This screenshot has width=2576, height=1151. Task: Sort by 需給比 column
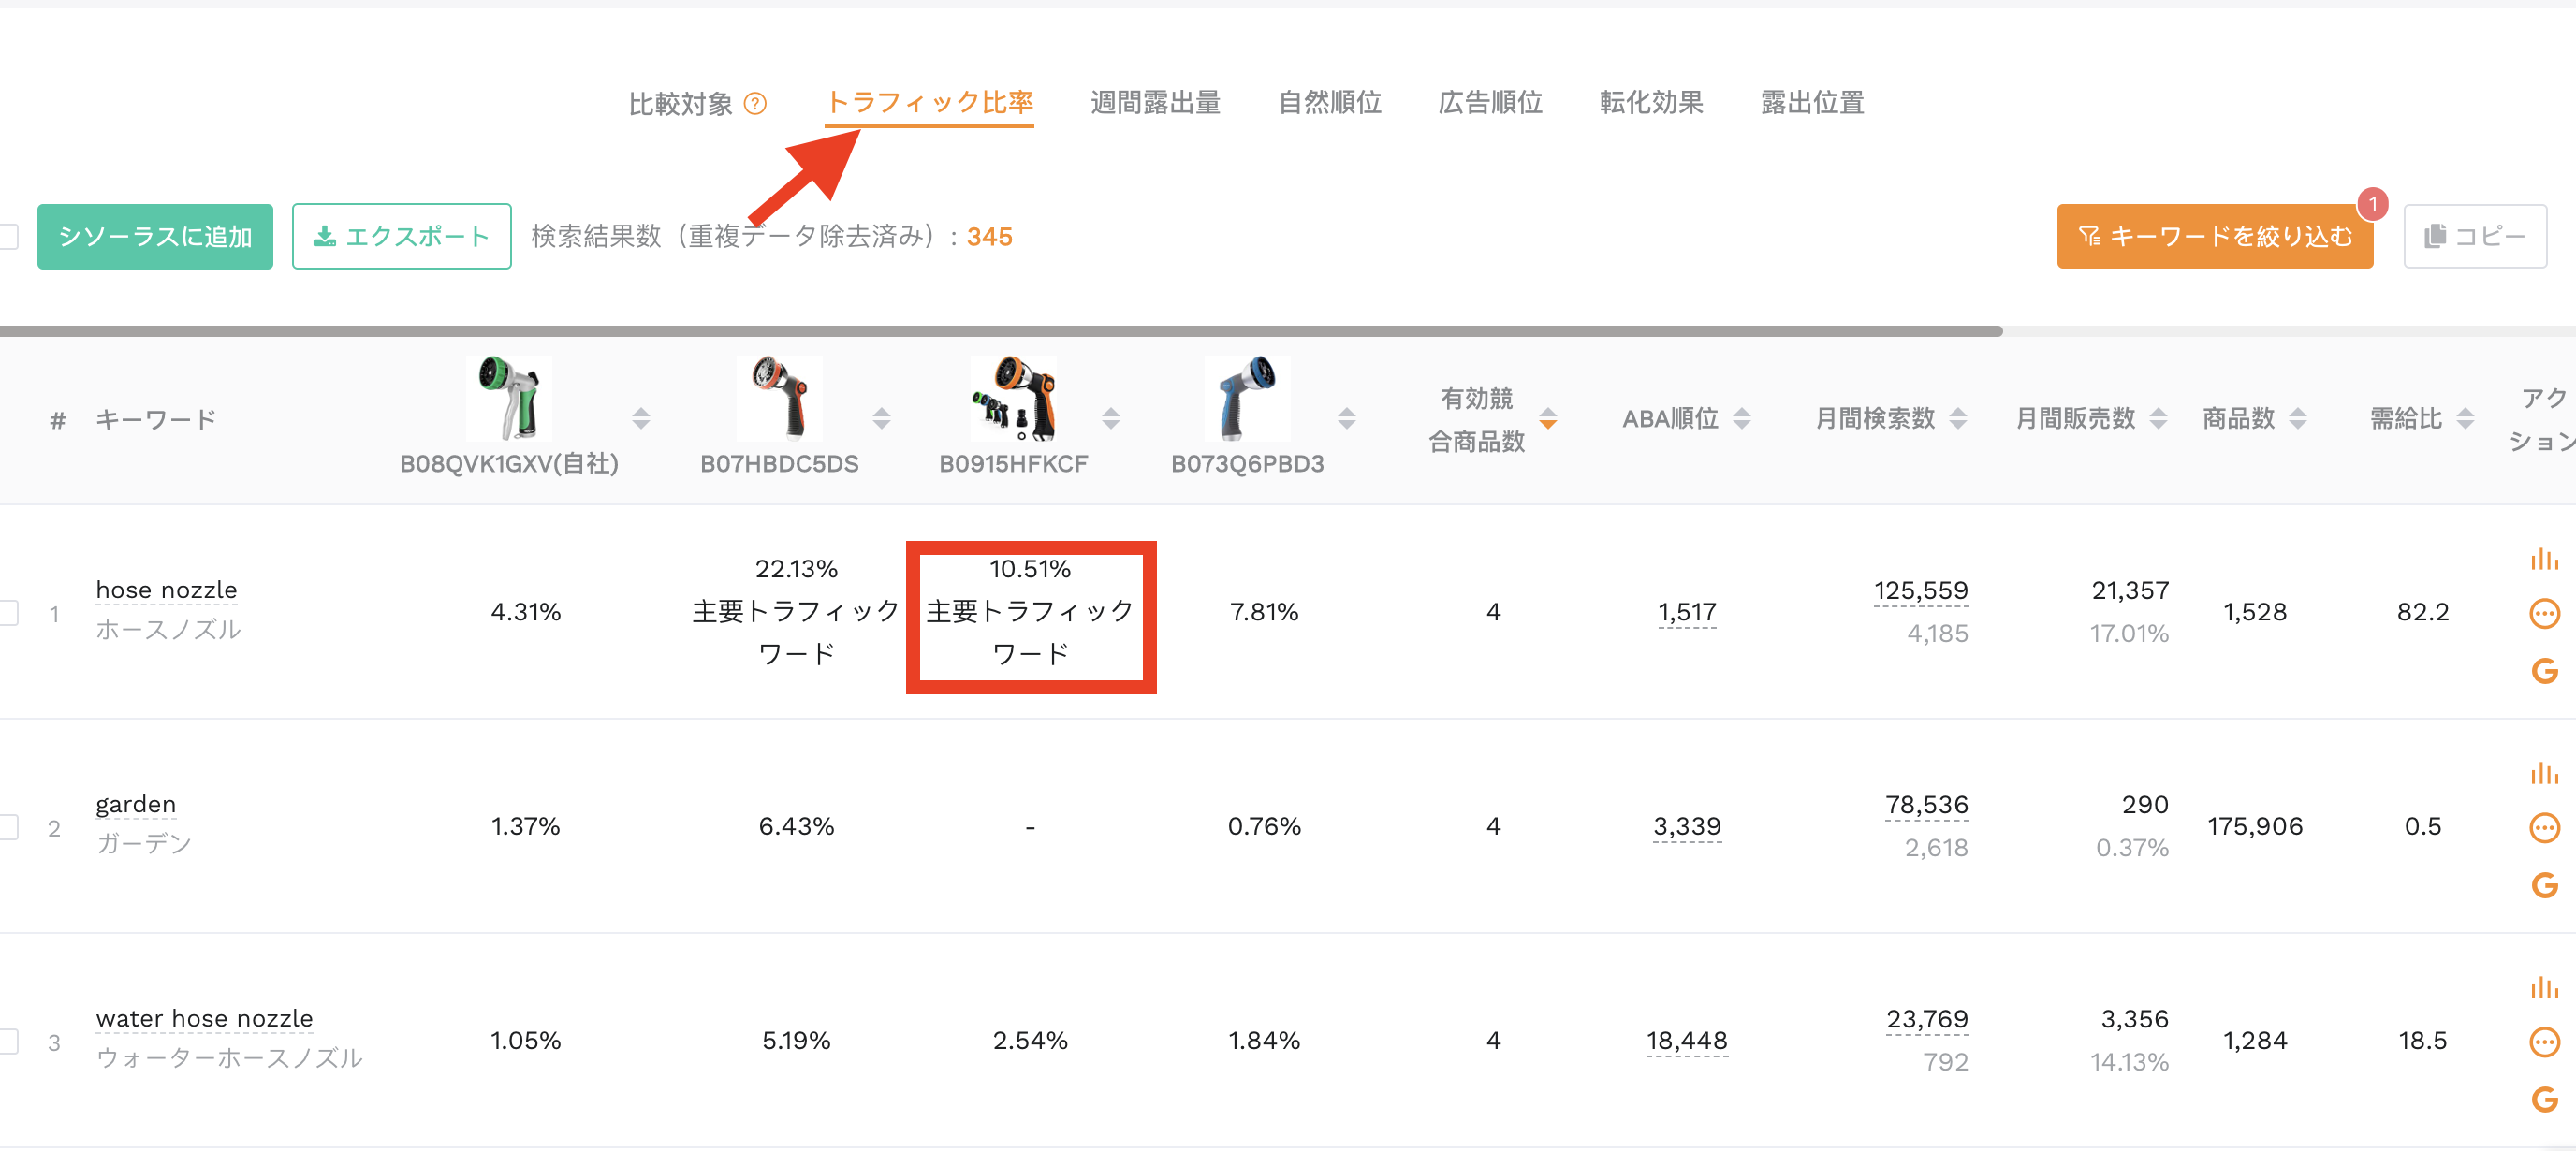pyautogui.click(x=2465, y=418)
